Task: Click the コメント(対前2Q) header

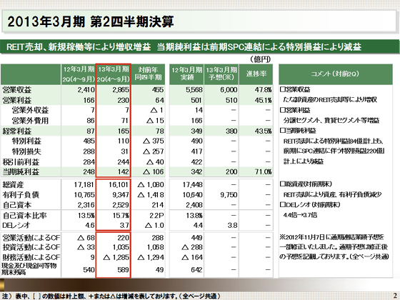Action: [x=336, y=74]
